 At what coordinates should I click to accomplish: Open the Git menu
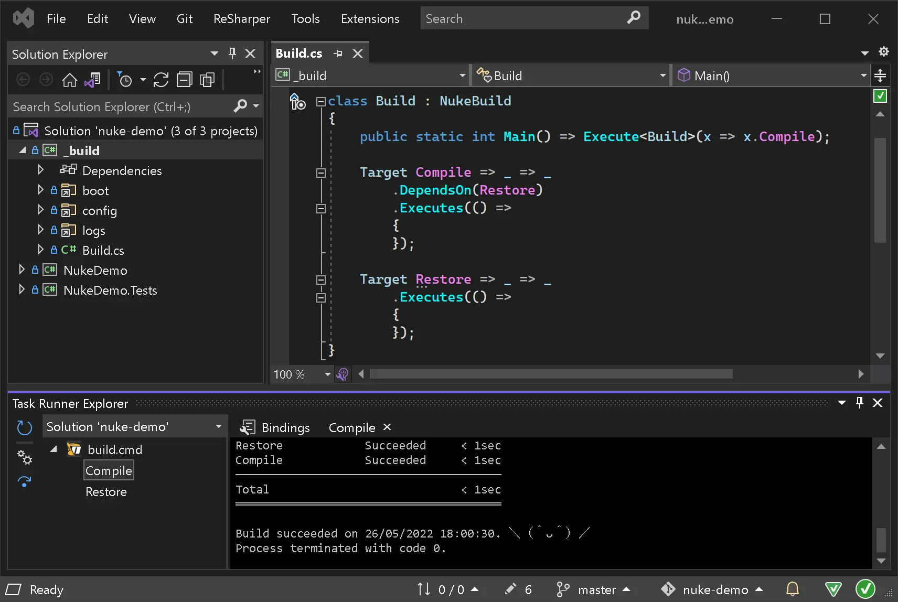pyautogui.click(x=185, y=19)
